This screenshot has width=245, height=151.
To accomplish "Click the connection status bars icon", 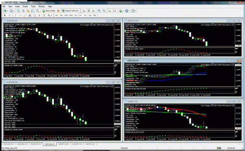I will [219, 148].
